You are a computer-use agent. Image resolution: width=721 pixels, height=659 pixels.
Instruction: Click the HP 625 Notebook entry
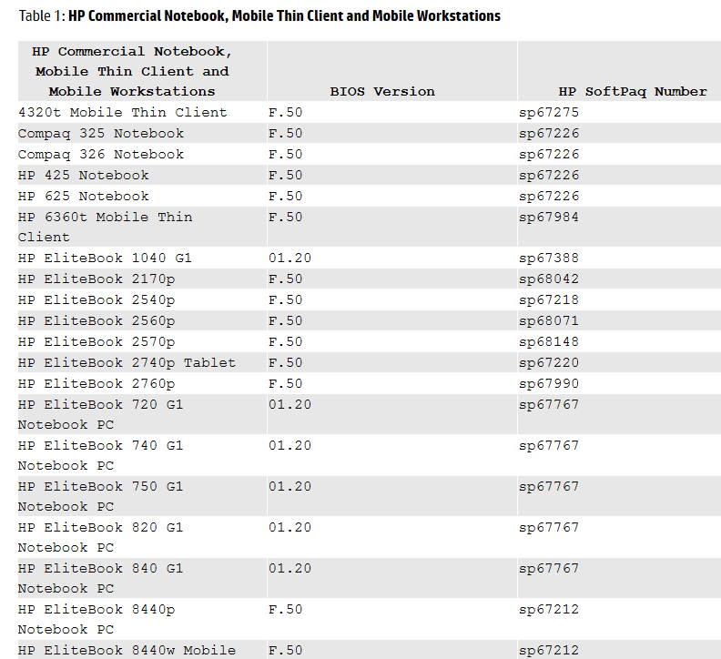[84, 196]
